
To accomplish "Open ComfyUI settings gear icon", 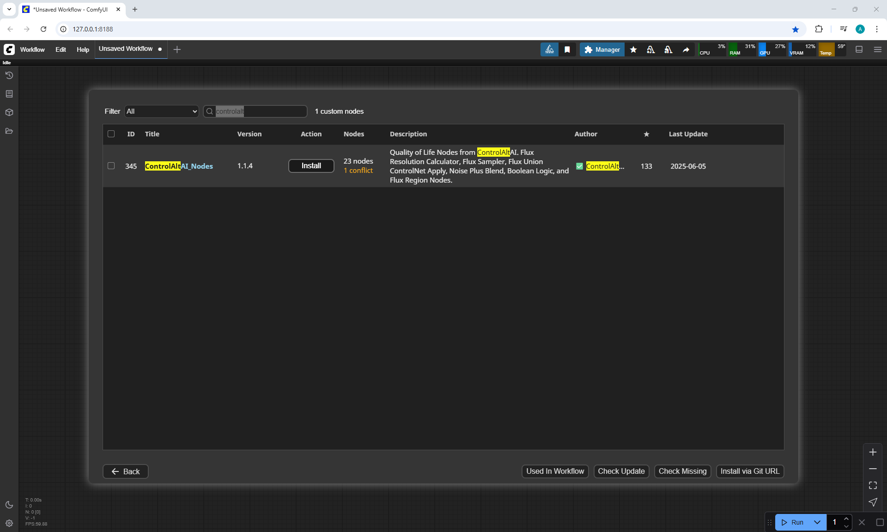I will 9,523.
